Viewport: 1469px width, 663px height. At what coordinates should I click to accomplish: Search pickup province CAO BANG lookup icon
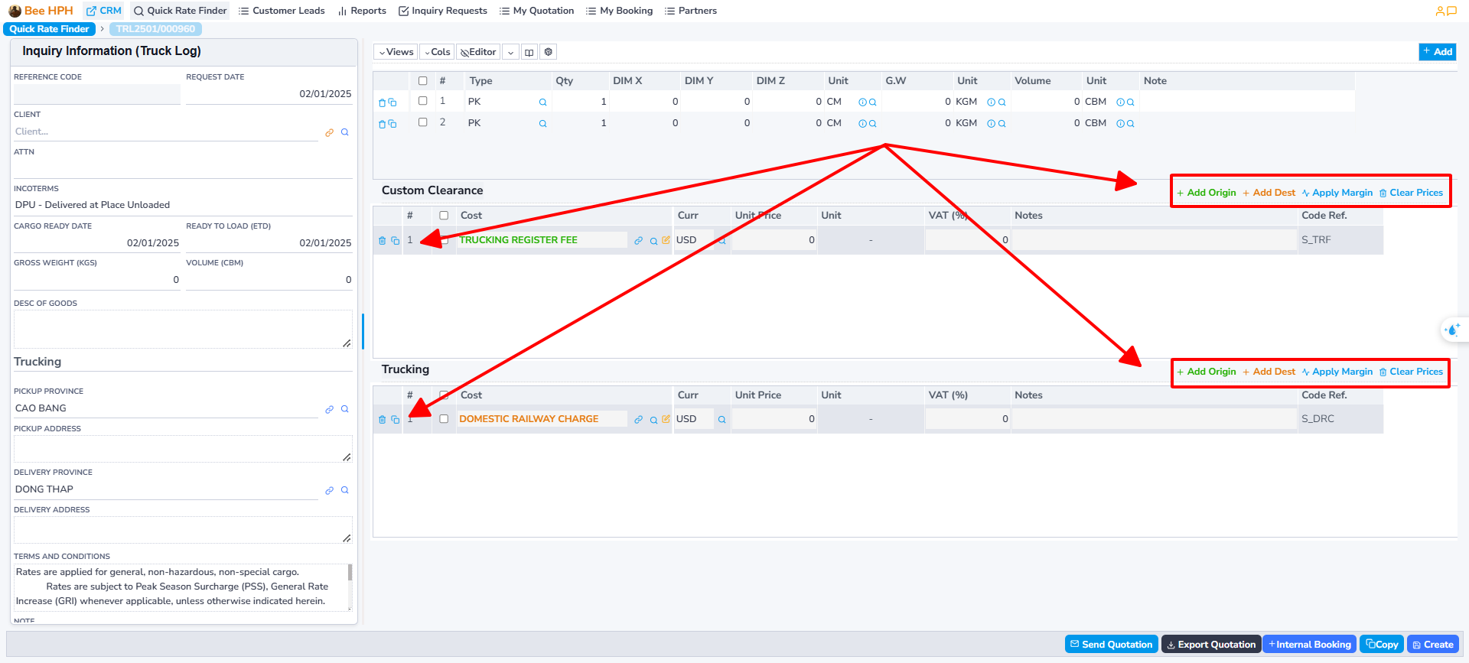(x=344, y=409)
